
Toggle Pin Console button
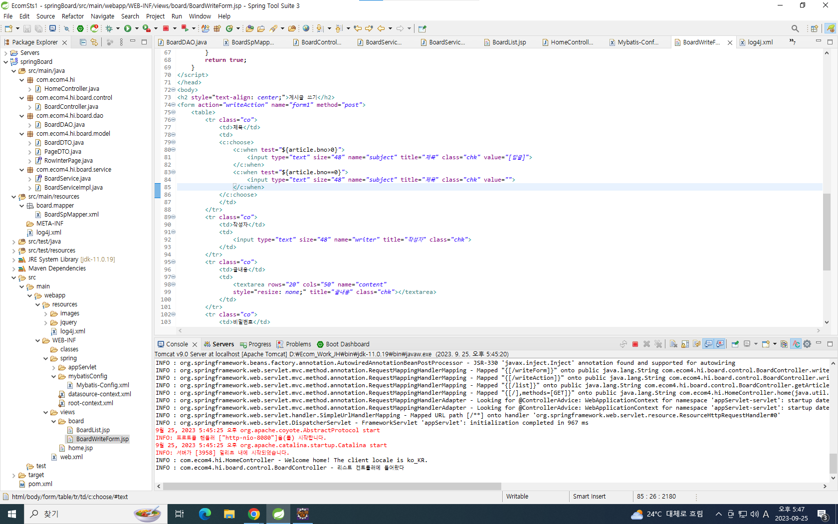tap(735, 344)
